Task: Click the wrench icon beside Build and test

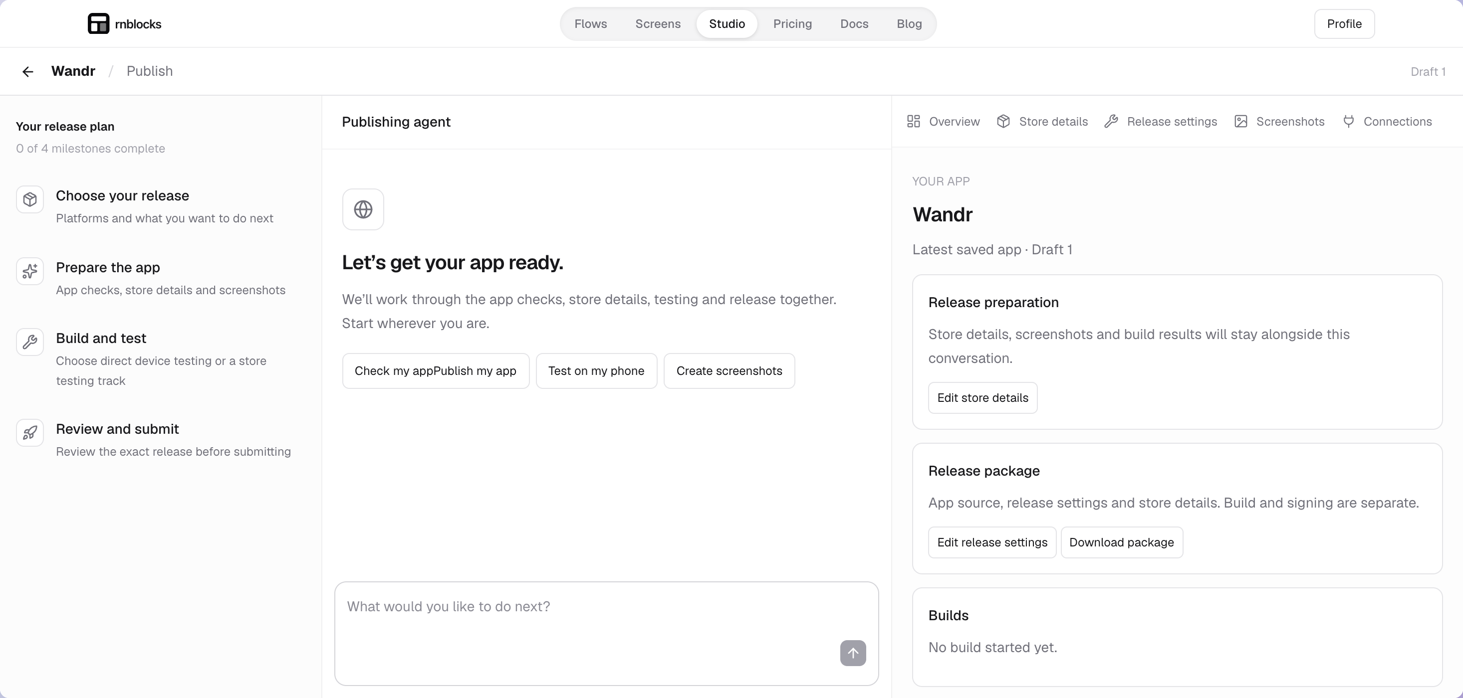Action: [x=30, y=342]
